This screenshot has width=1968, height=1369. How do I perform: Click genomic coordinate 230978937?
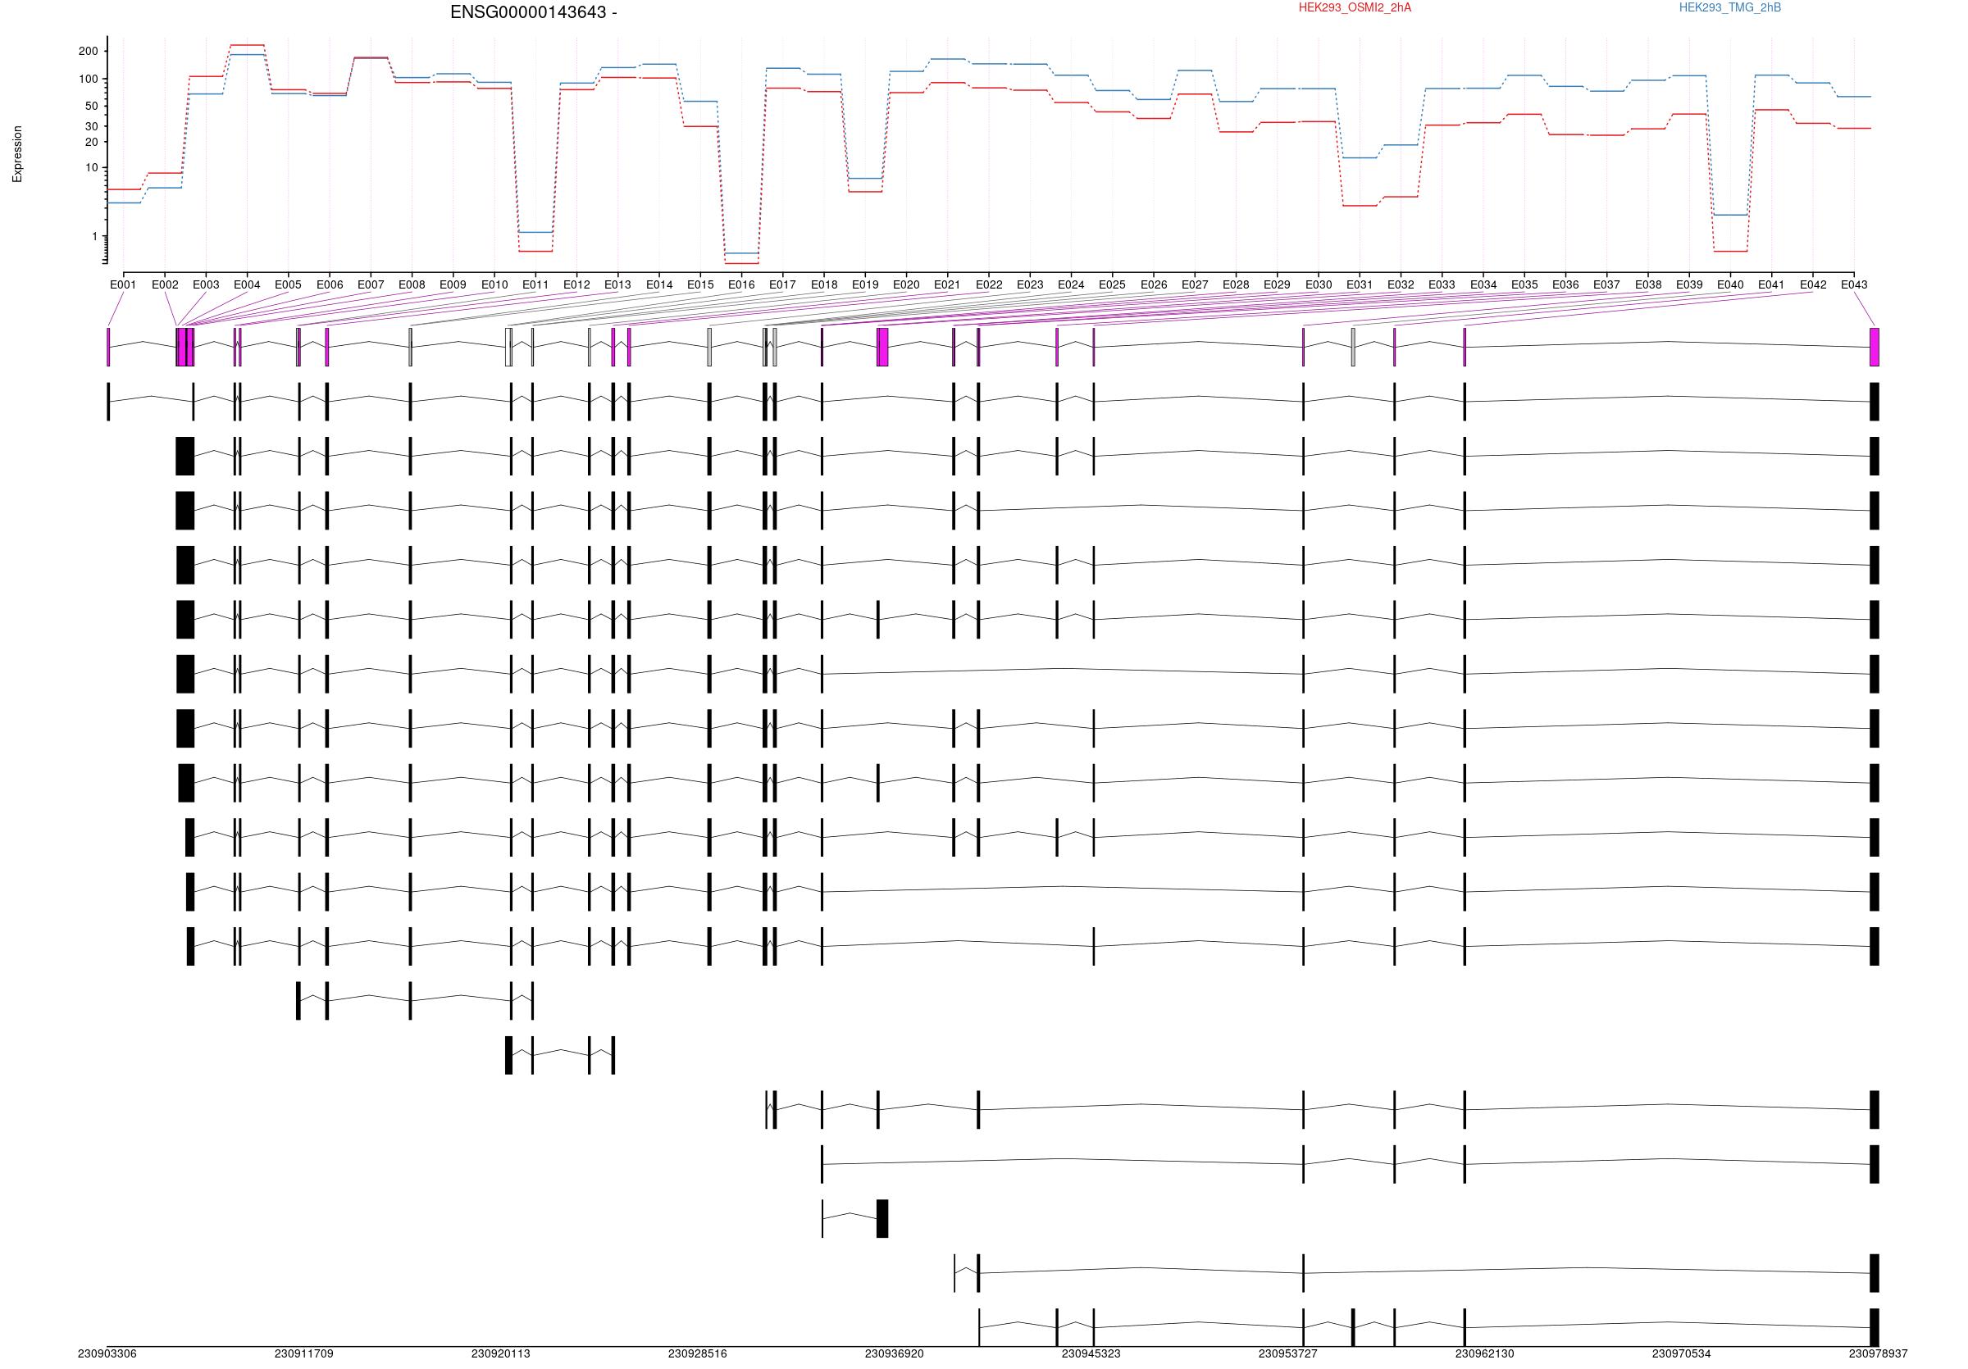[x=1878, y=1354]
